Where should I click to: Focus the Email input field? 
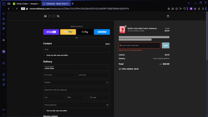[x=76, y=49]
